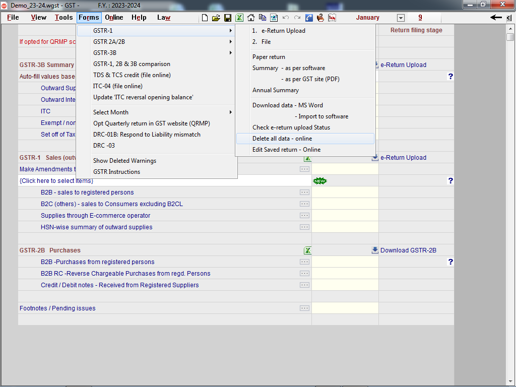Click the help question mark beside GSTR-2B purchases
The width and height of the screenshot is (516, 387).
click(x=450, y=262)
